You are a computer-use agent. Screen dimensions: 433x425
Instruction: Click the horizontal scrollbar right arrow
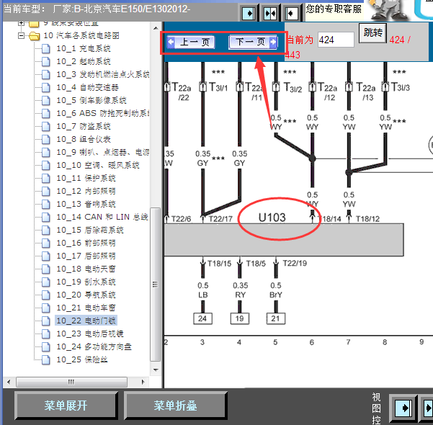click(x=143, y=382)
